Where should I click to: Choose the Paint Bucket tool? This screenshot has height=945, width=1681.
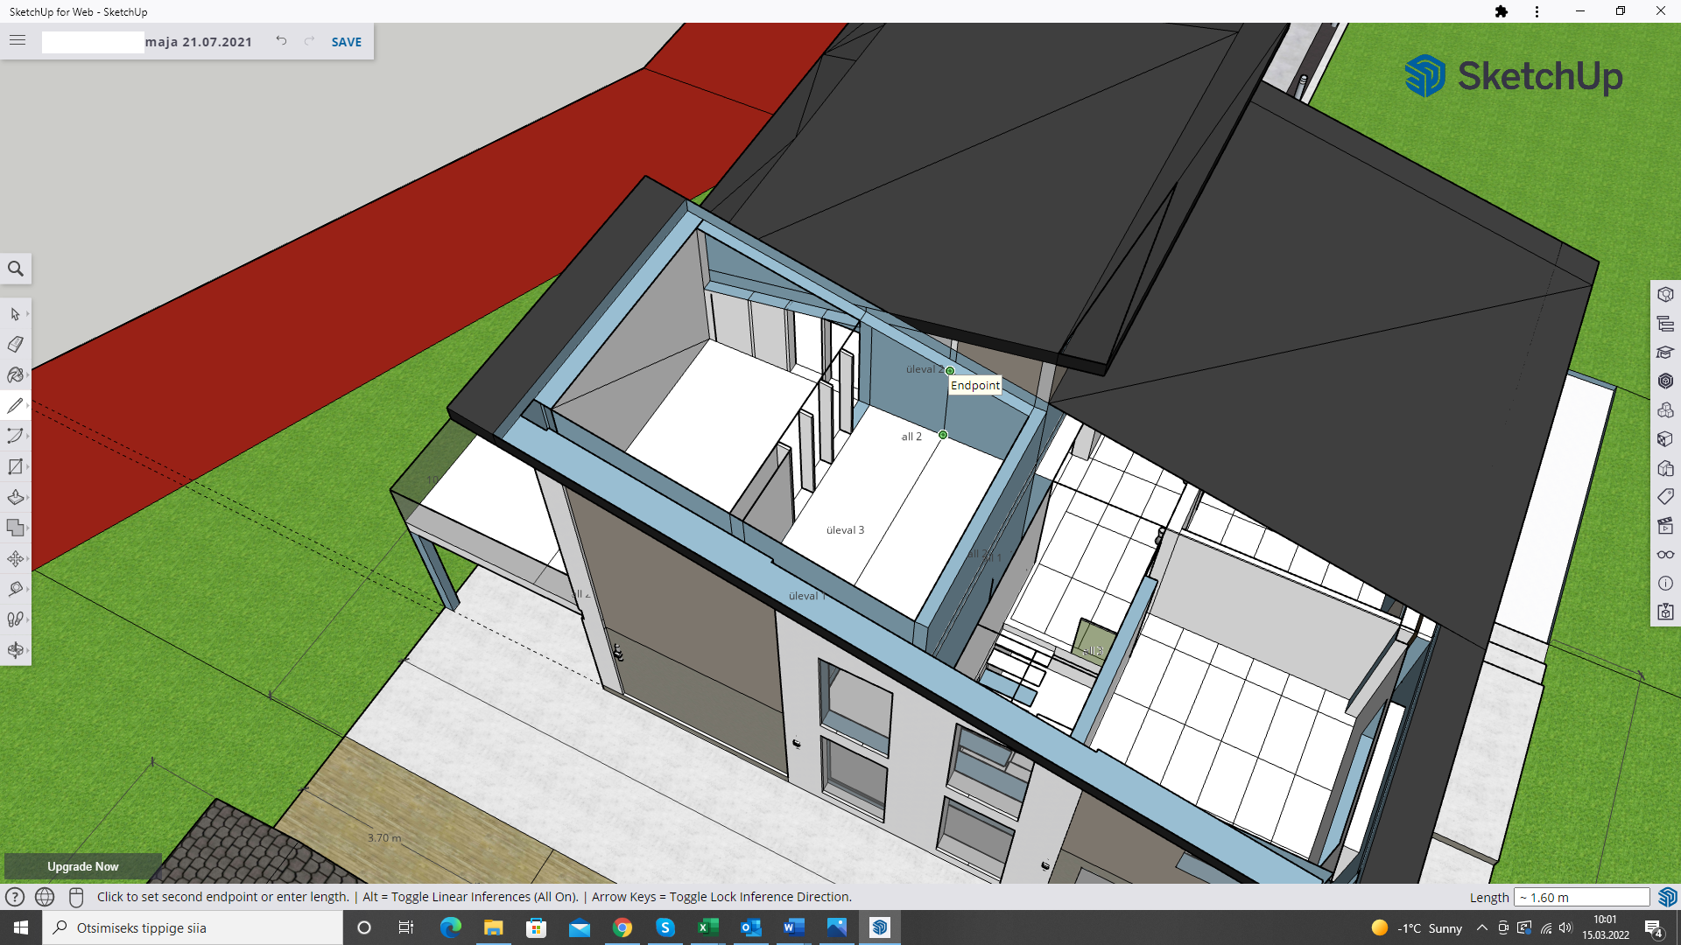[15, 375]
